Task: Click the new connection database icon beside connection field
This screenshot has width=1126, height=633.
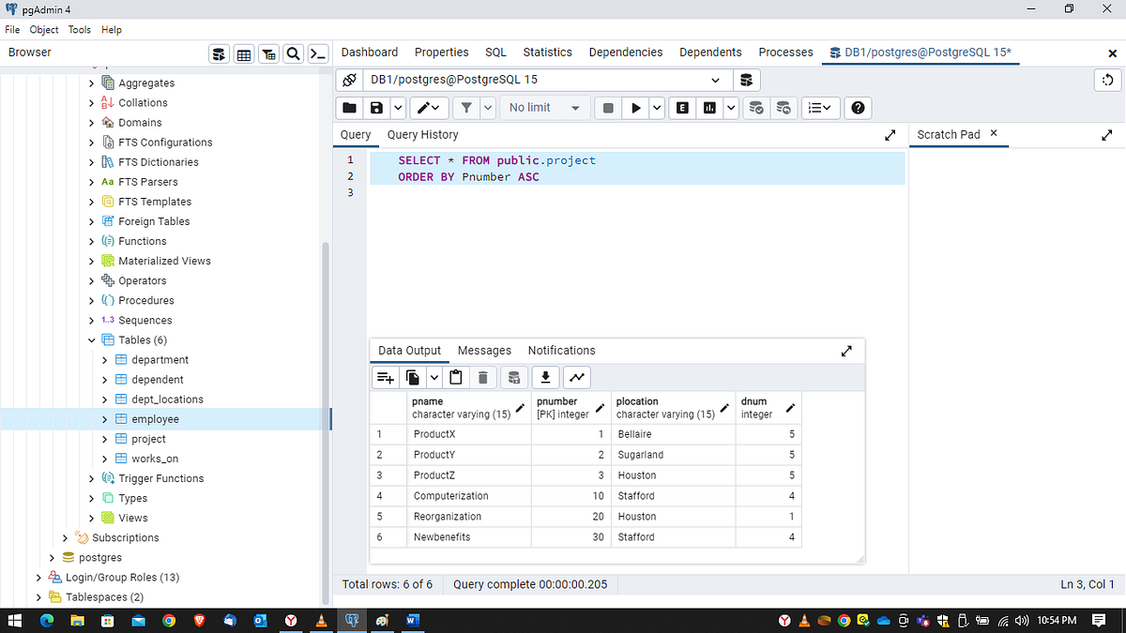Action: pyautogui.click(x=747, y=80)
